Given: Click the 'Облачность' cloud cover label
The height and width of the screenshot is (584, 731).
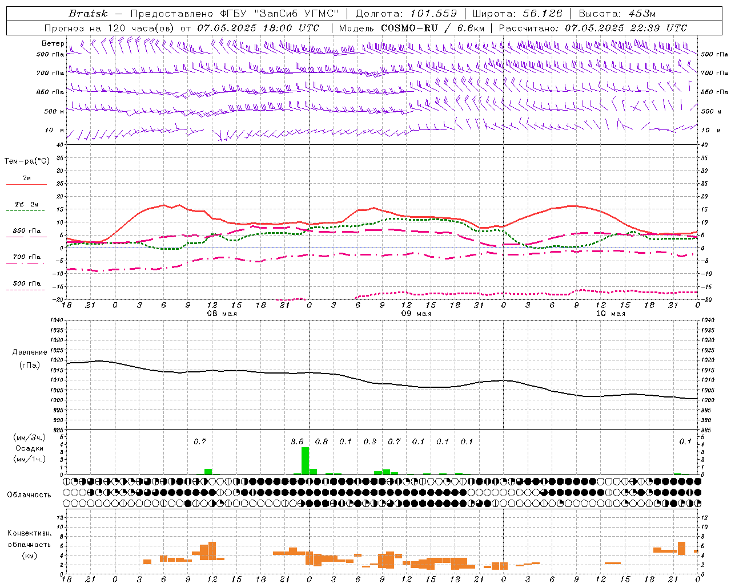Looking at the screenshot, I should (x=29, y=494).
